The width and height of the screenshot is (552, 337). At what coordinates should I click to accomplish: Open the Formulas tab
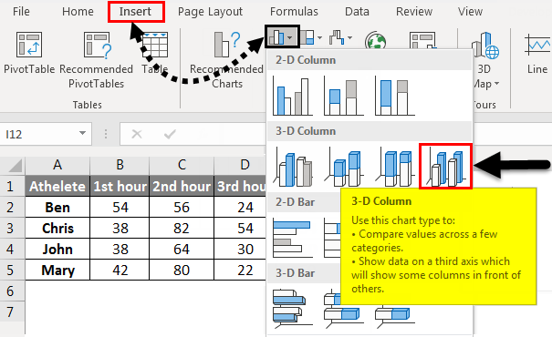tap(294, 12)
